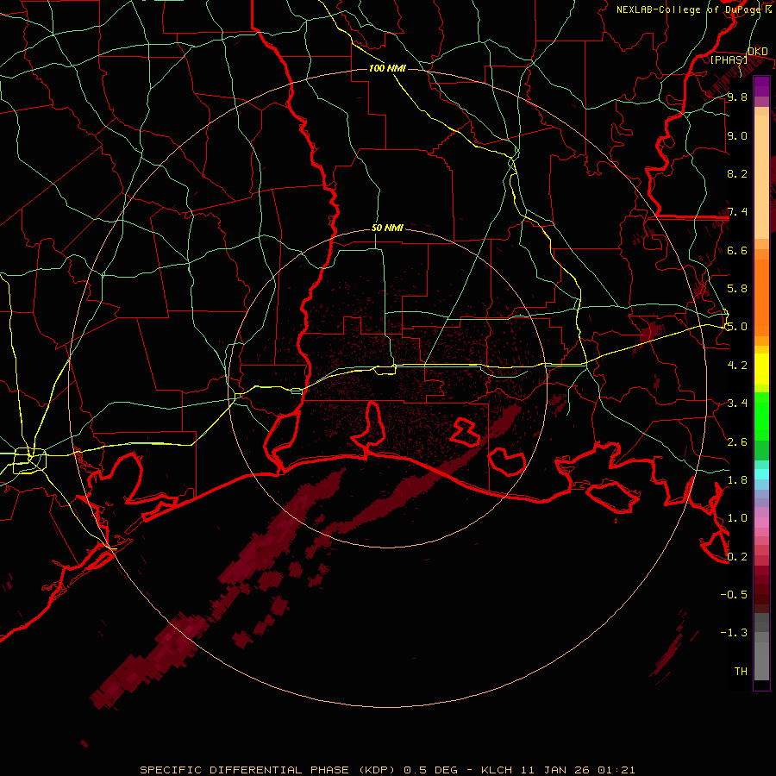Image resolution: width=776 pixels, height=776 pixels.
Task: Click the 9.8 value on the scale
Action: (x=737, y=97)
